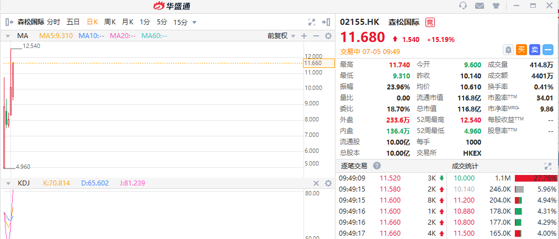Image resolution: width=559 pixels, height=239 pixels.
Task: Open the messages envelope icon
Action: pos(480,6)
